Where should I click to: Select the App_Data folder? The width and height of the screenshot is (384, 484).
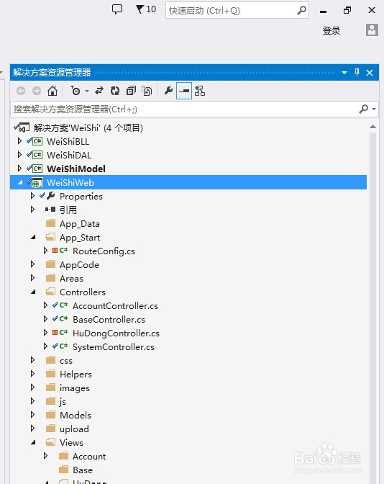pos(80,224)
